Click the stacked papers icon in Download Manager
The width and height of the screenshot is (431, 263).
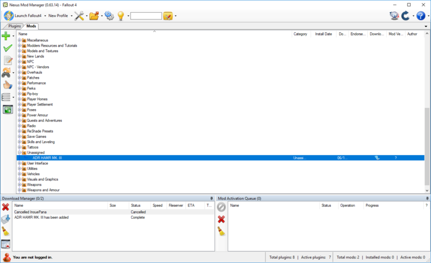[x=6, y=219]
